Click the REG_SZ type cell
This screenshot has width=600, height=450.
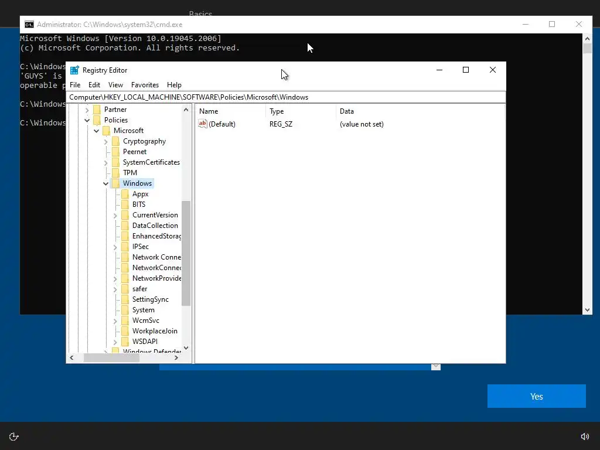tap(281, 124)
